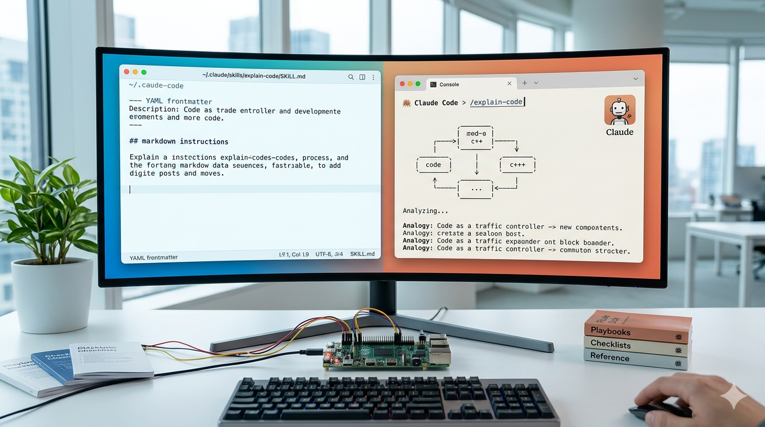Click the '## markdown instructions' heading
This screenshot has height=427, width=765.
tap(178, 141)
